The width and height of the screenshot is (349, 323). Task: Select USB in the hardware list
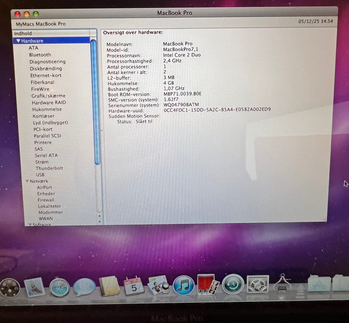(x=40, y=175)
